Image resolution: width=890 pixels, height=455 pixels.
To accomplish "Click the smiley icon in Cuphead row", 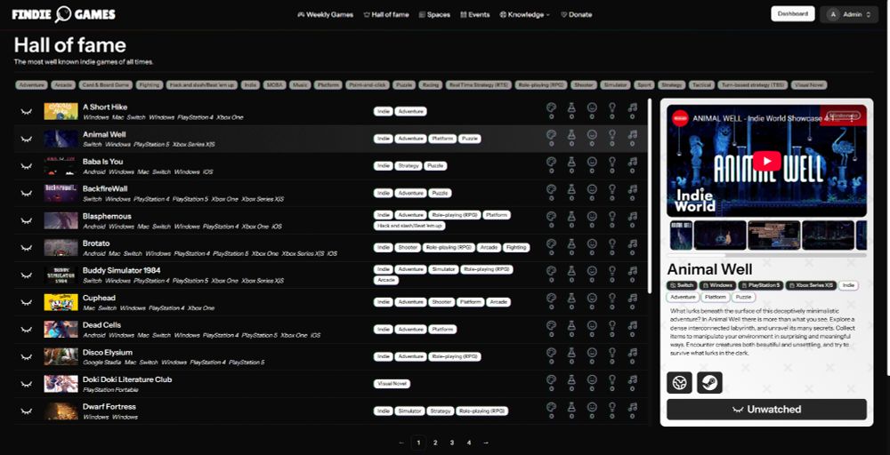I will 592,298.
